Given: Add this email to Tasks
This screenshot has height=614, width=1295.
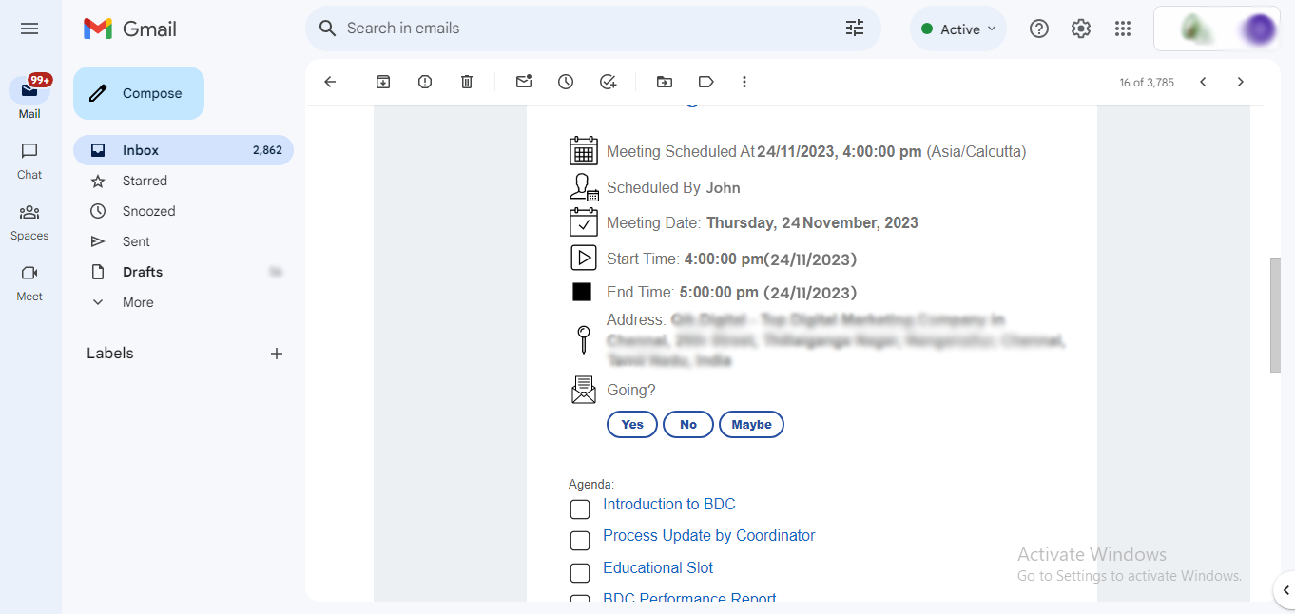Looking at the screenshot, I should (x=609, y=82).
